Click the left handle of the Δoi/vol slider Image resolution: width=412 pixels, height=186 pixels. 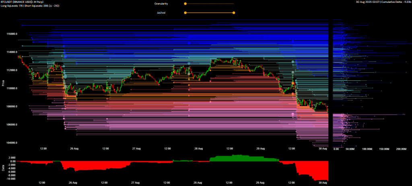185,12
